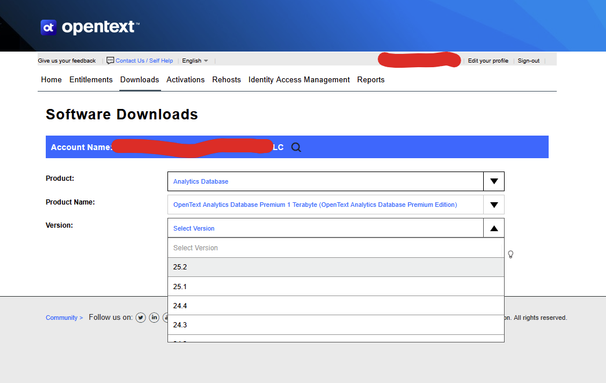Click the lightbulb hint icon beside the version list
Viewport: 606px width, 383px height.
[510, 254]
